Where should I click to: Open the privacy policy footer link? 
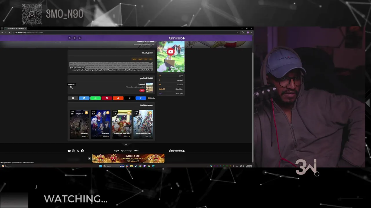pyautogui.click(x=126, y=151)
